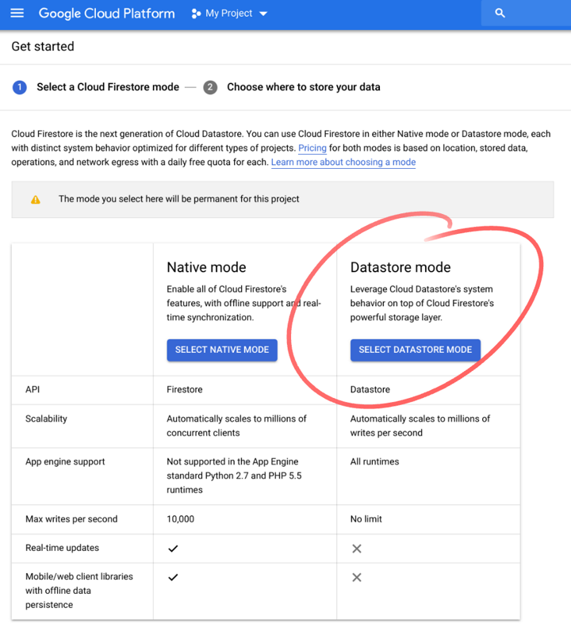Expand the My Project dropdown
Image resolution: width=571 pixels, height=635 pixels.
pos(263,13)
